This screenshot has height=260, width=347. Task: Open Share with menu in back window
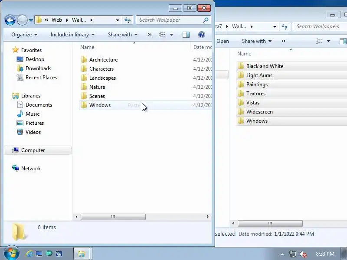256,41
